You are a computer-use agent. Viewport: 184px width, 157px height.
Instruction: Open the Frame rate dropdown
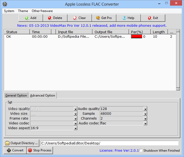point(75,118)
